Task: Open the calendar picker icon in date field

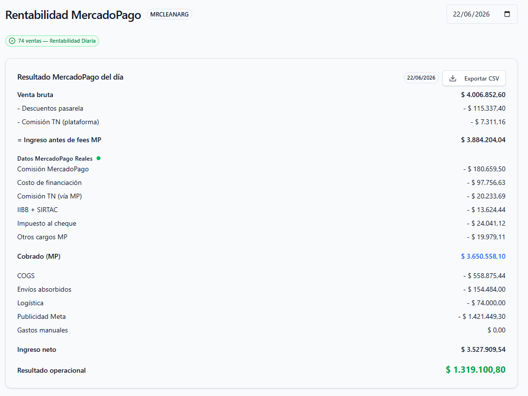Action: pyautogui.click(x=507, y=14)
